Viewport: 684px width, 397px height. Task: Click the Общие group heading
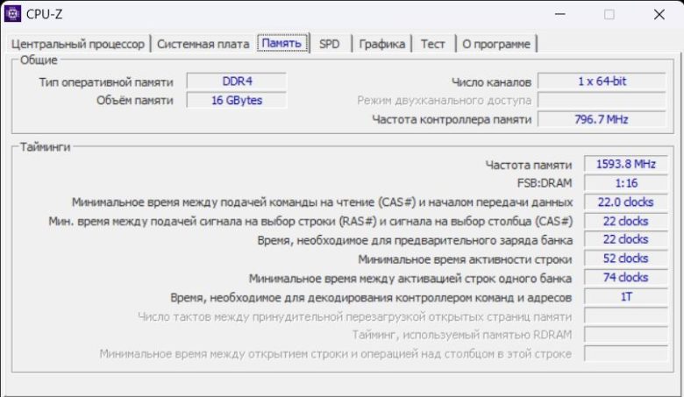(x=39, y=60)
